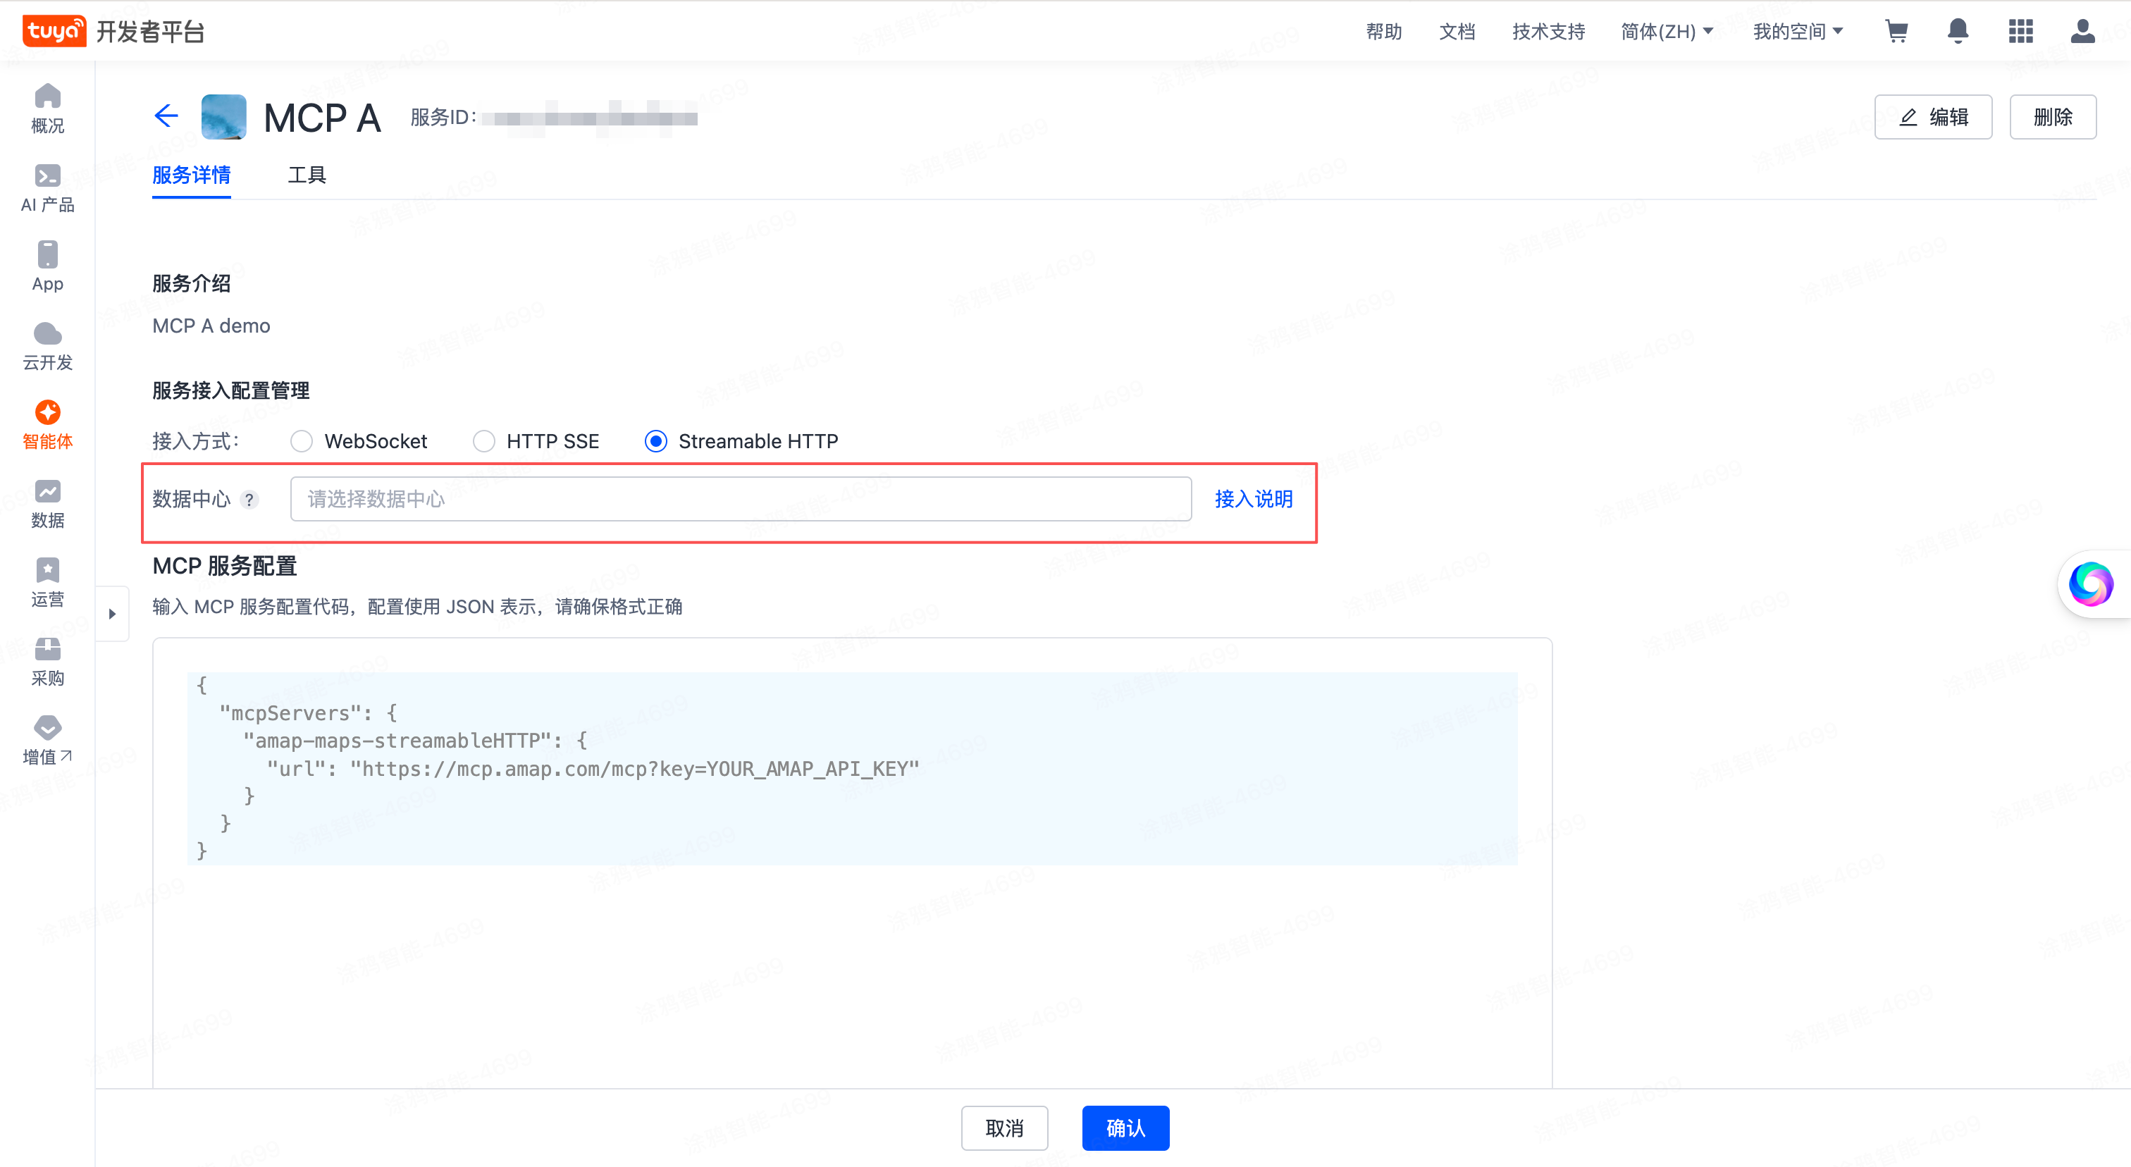This screenshot has width=2131, height=1167.
Task: Expand the collapsed sidebar arrow handle
Action: (x=113, y=614)
